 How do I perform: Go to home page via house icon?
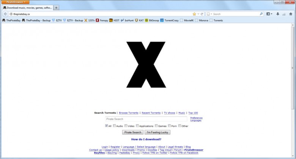point(291,14)
